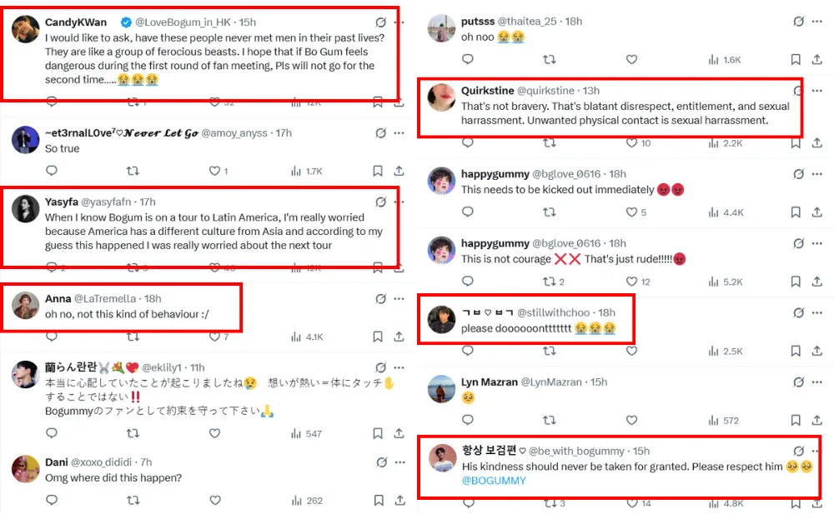The height and width of the screenshot is (519, 834).
Task: Bookmark the putsss "oh noo" tweet
Action: (x=796, y=59)
